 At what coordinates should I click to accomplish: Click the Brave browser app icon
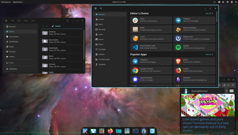[178, 61]
